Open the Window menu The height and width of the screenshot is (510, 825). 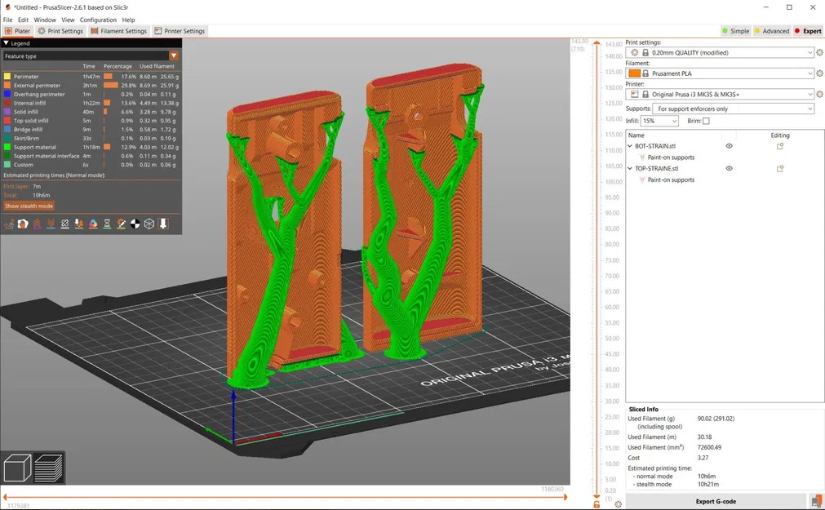45,20
